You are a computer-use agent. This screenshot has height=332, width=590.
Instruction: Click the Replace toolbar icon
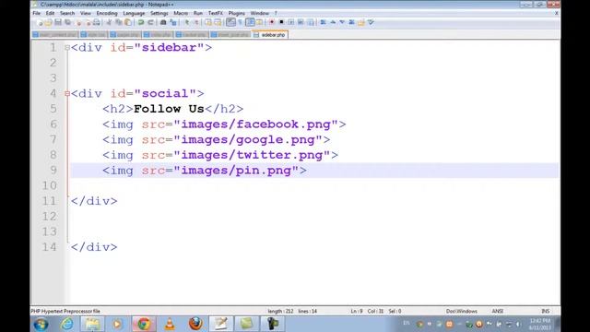173,22
